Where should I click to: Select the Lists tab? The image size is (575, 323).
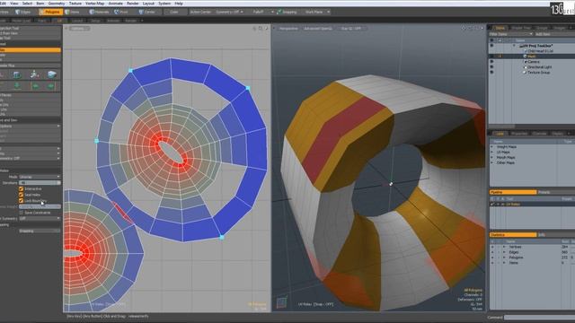500,134
